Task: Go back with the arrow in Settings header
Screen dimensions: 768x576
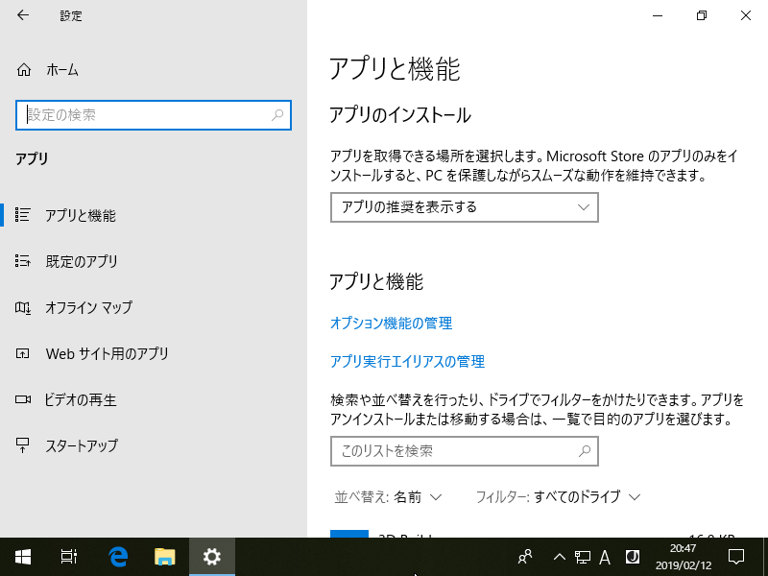Action: [x=23, y=15]
